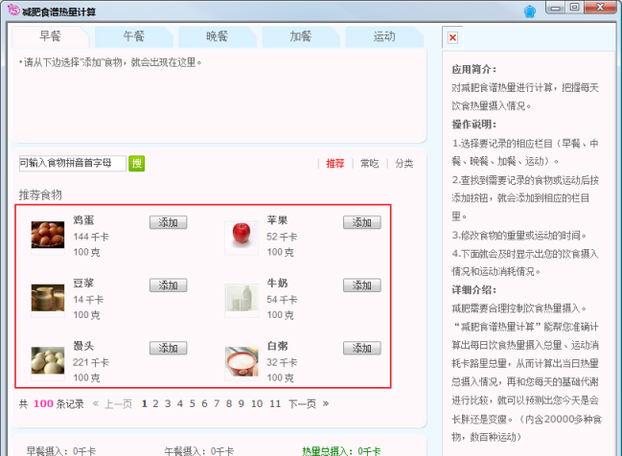Viewport: 622px width, 456px height.
Task: Click the 豆浆 food name
Action: (83, 283)
